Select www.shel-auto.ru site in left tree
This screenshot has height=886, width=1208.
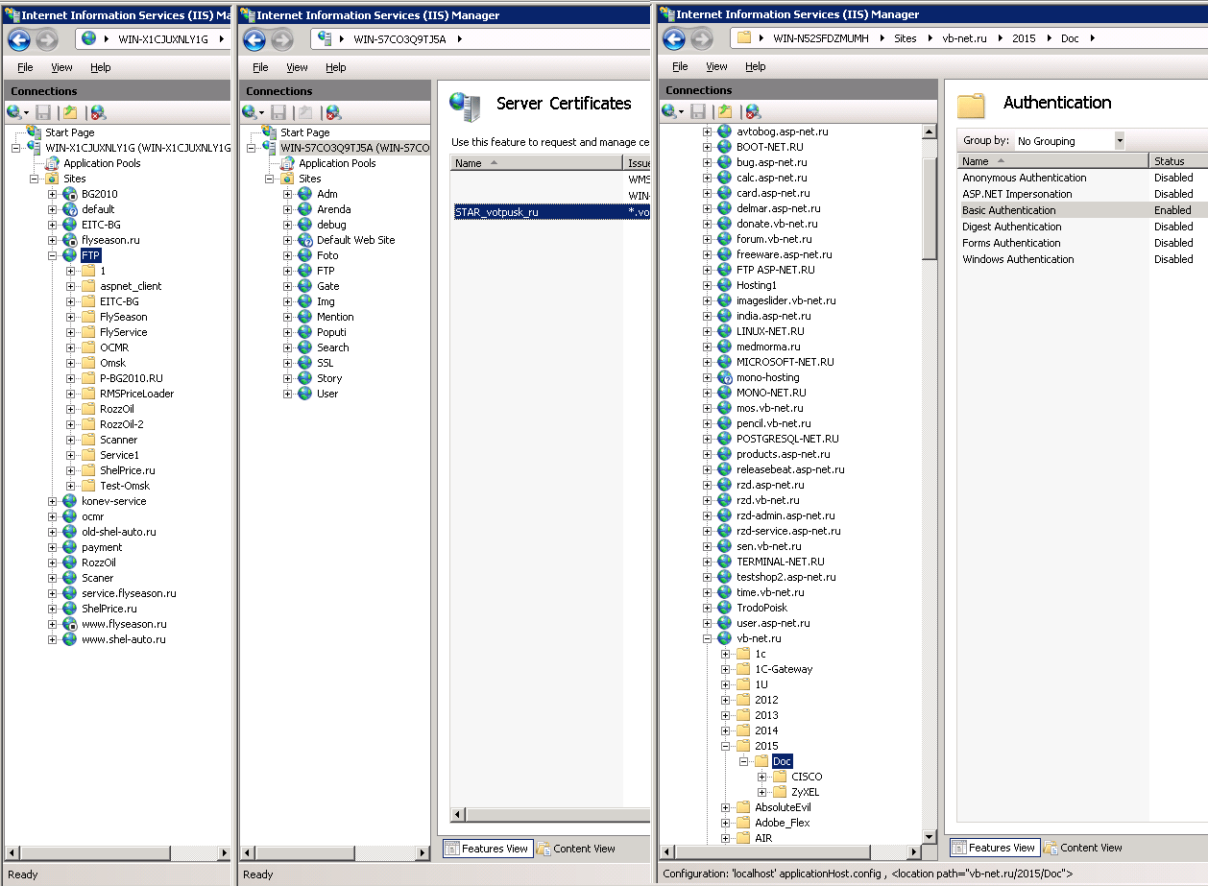pos(124,639)
